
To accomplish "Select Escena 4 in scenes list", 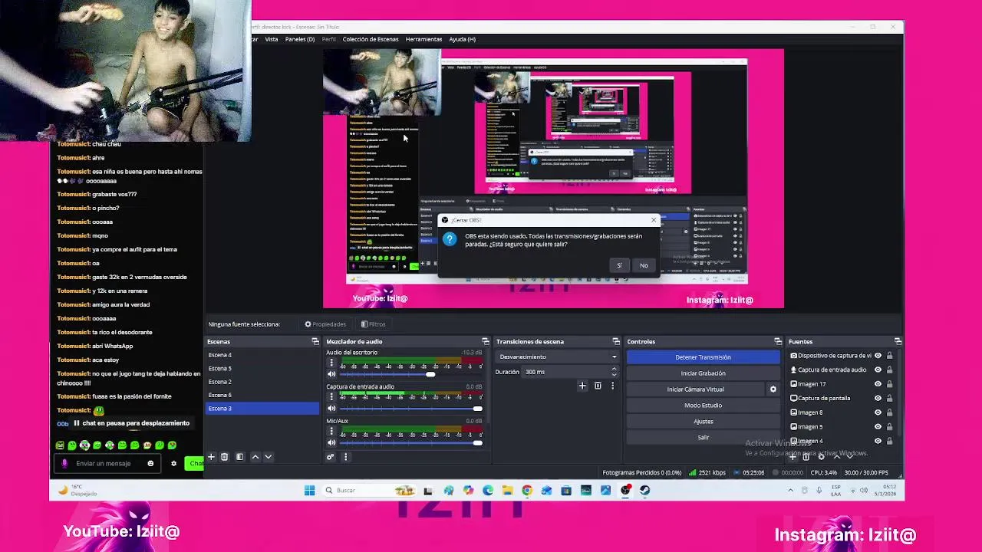I will 262,355.
